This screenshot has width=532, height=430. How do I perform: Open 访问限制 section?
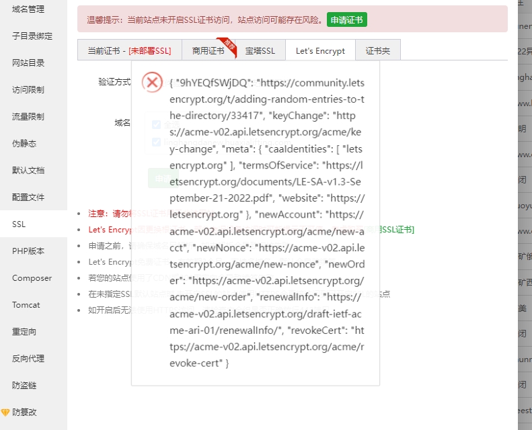(28, 90)
